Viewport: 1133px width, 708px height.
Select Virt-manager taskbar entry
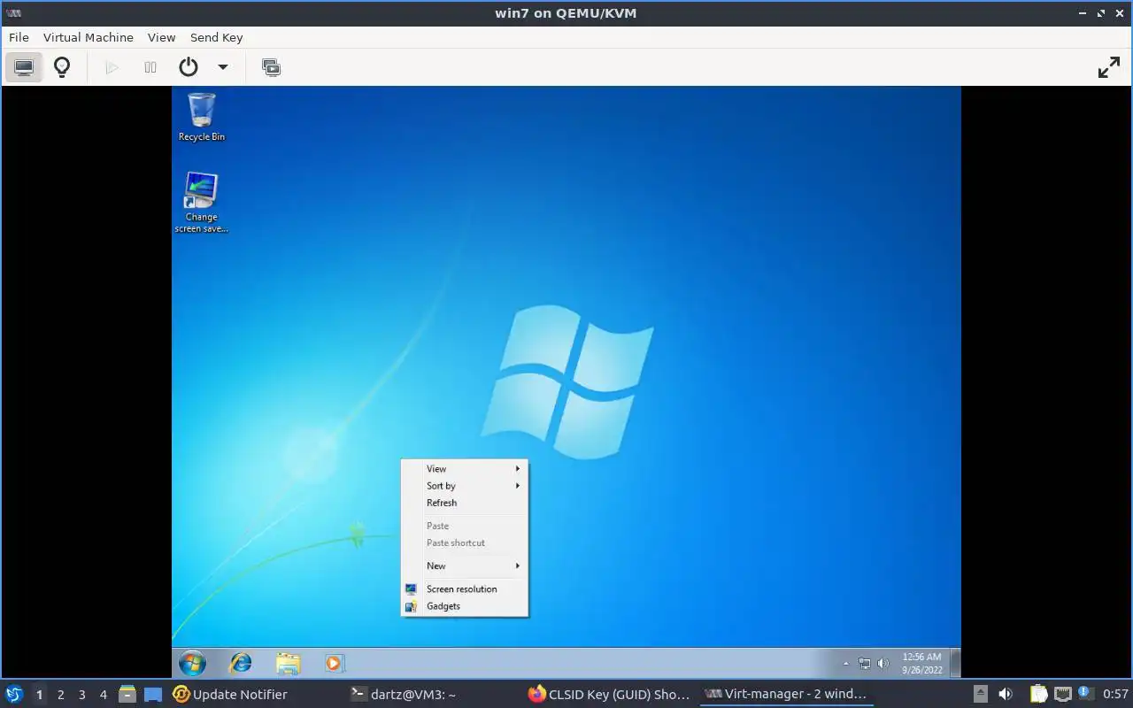coord(786,695)
